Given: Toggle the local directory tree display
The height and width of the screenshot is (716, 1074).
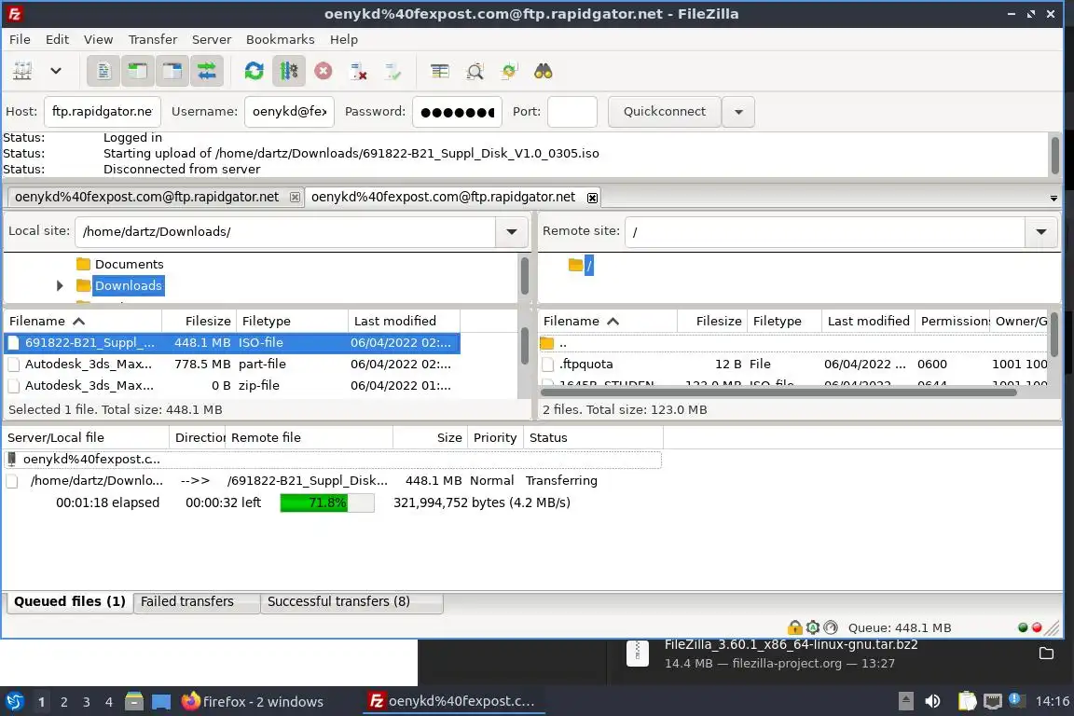Looking at the screenshot, I should click(x=138, y=71).
